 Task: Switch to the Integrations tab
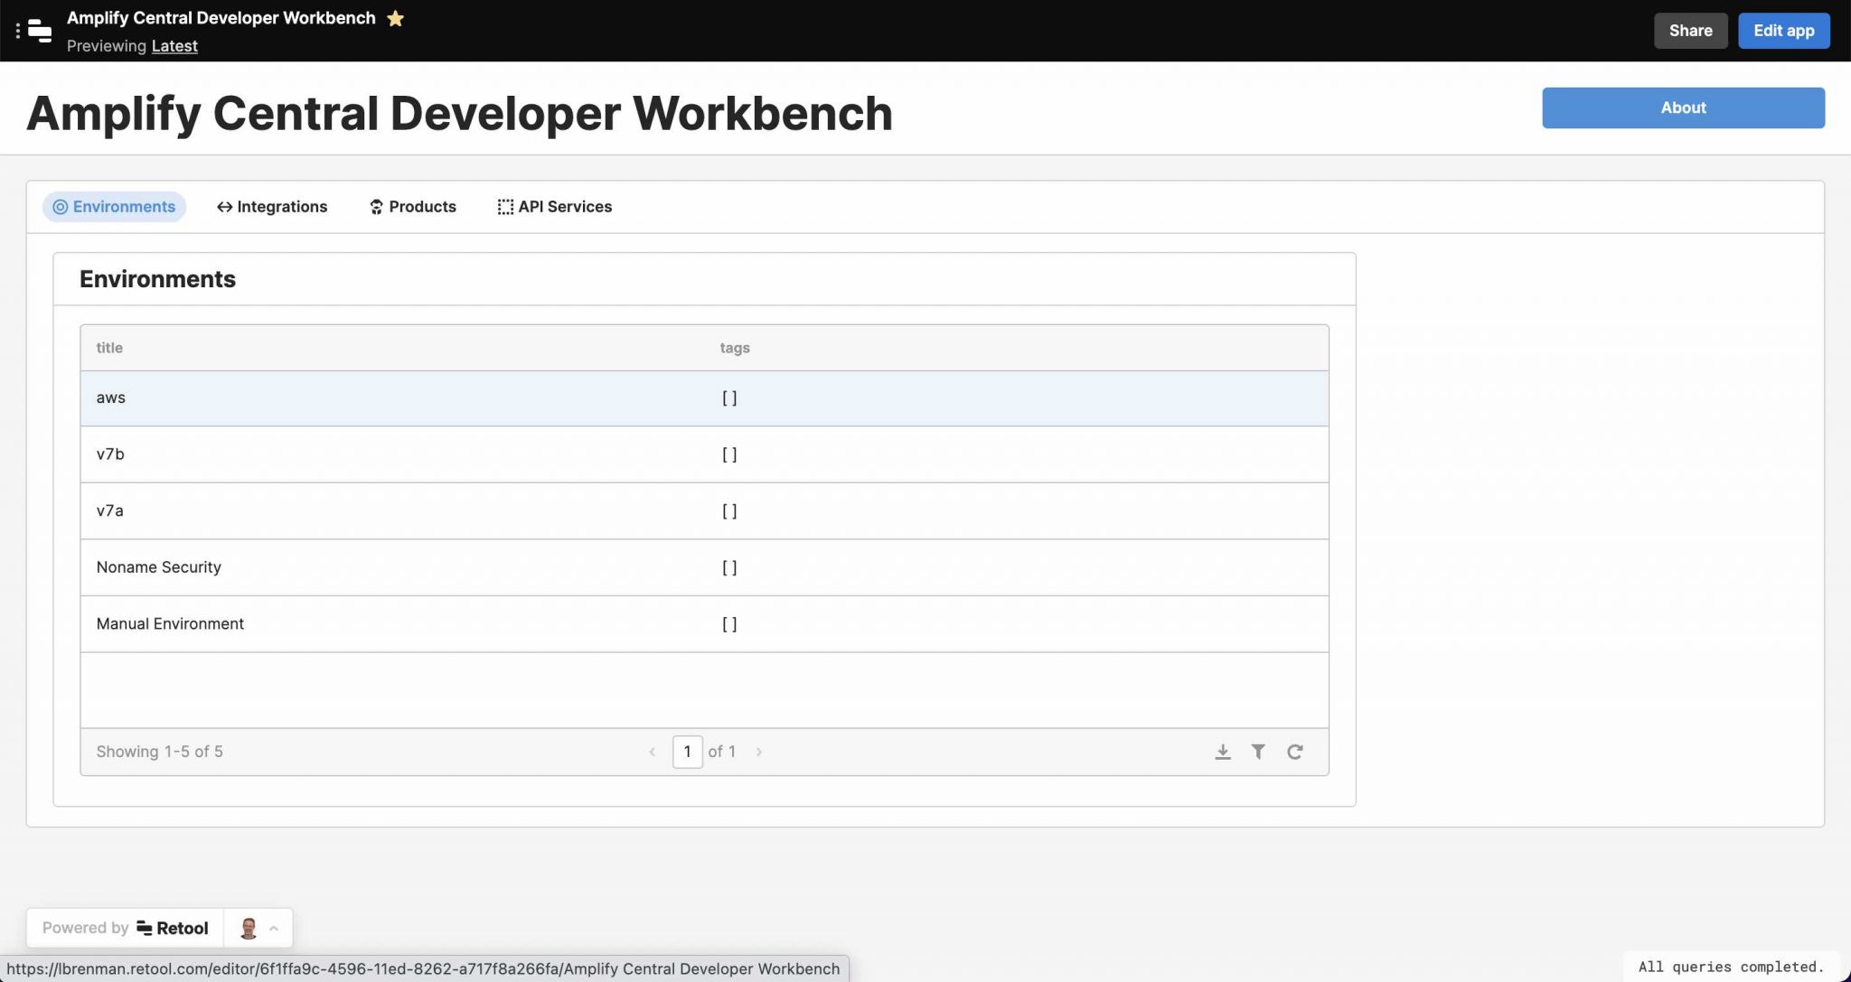point(272,207)
